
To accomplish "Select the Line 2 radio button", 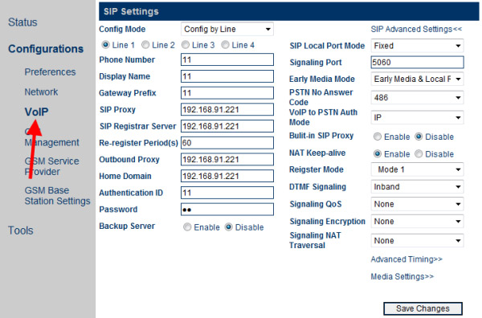I will click(x=145, y=45).
